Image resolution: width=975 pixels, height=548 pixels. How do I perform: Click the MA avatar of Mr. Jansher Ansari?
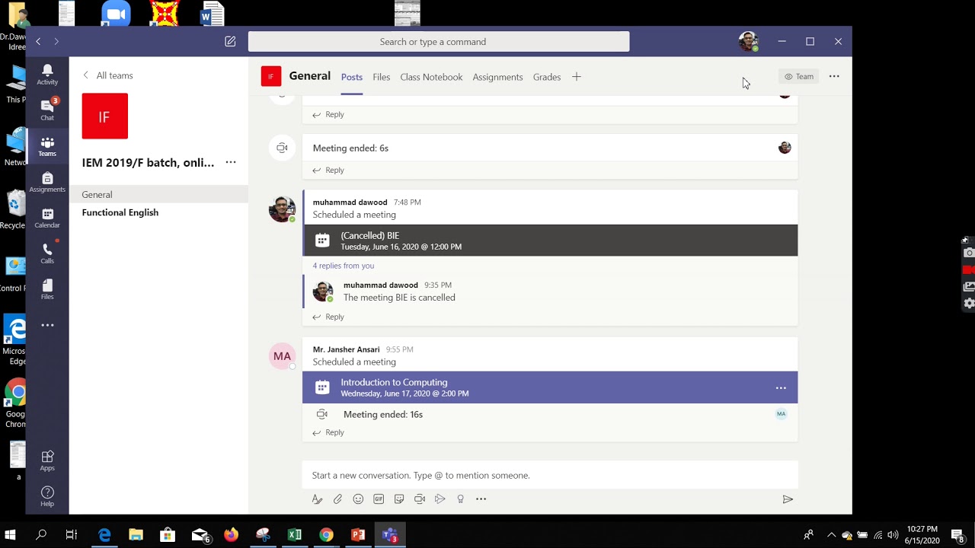(282, 356)
